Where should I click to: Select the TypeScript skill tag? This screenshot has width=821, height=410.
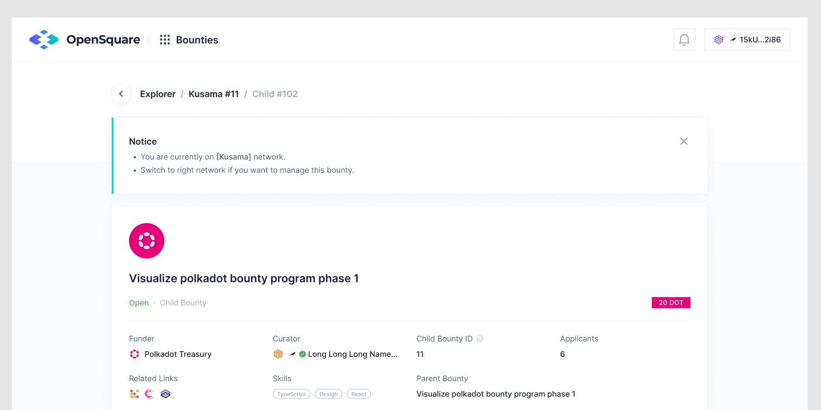[x=291, y=394]
